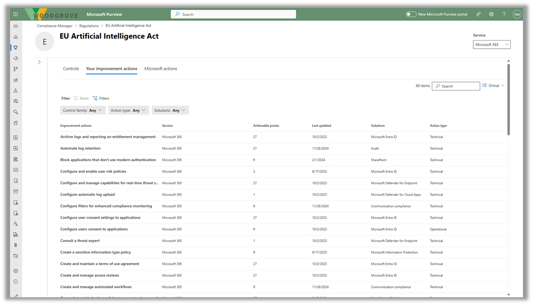This screenshot has width=533, height=305.
Task: Go to Home in the sidebar
Action: pyautogui.click(x=16, y=37)
